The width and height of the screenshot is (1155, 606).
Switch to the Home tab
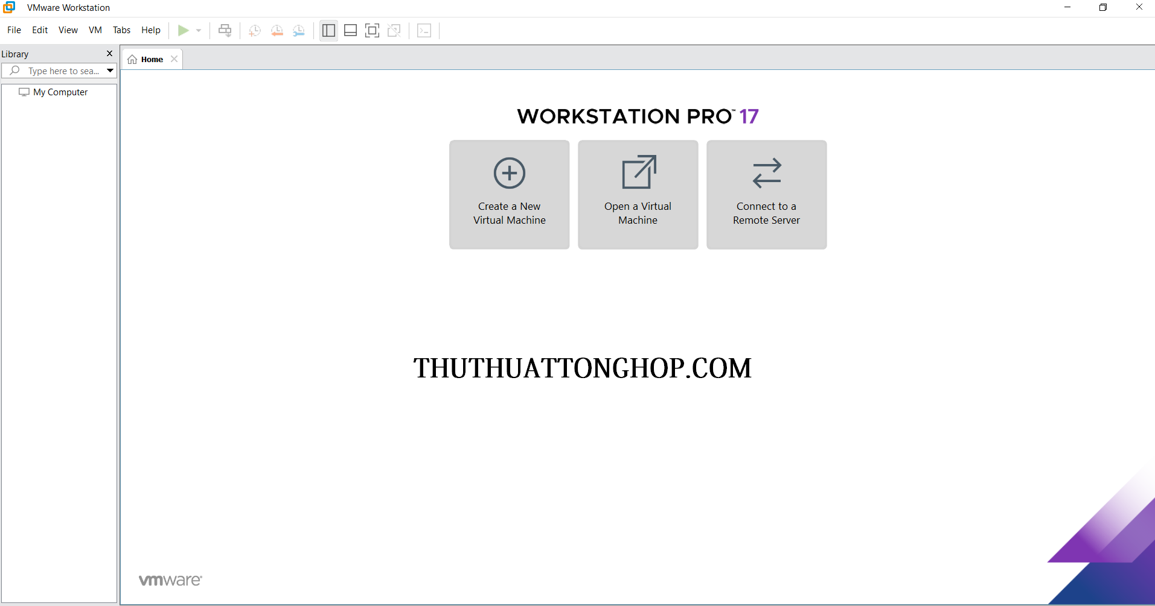pyautogui.click(x=151, y=58)
